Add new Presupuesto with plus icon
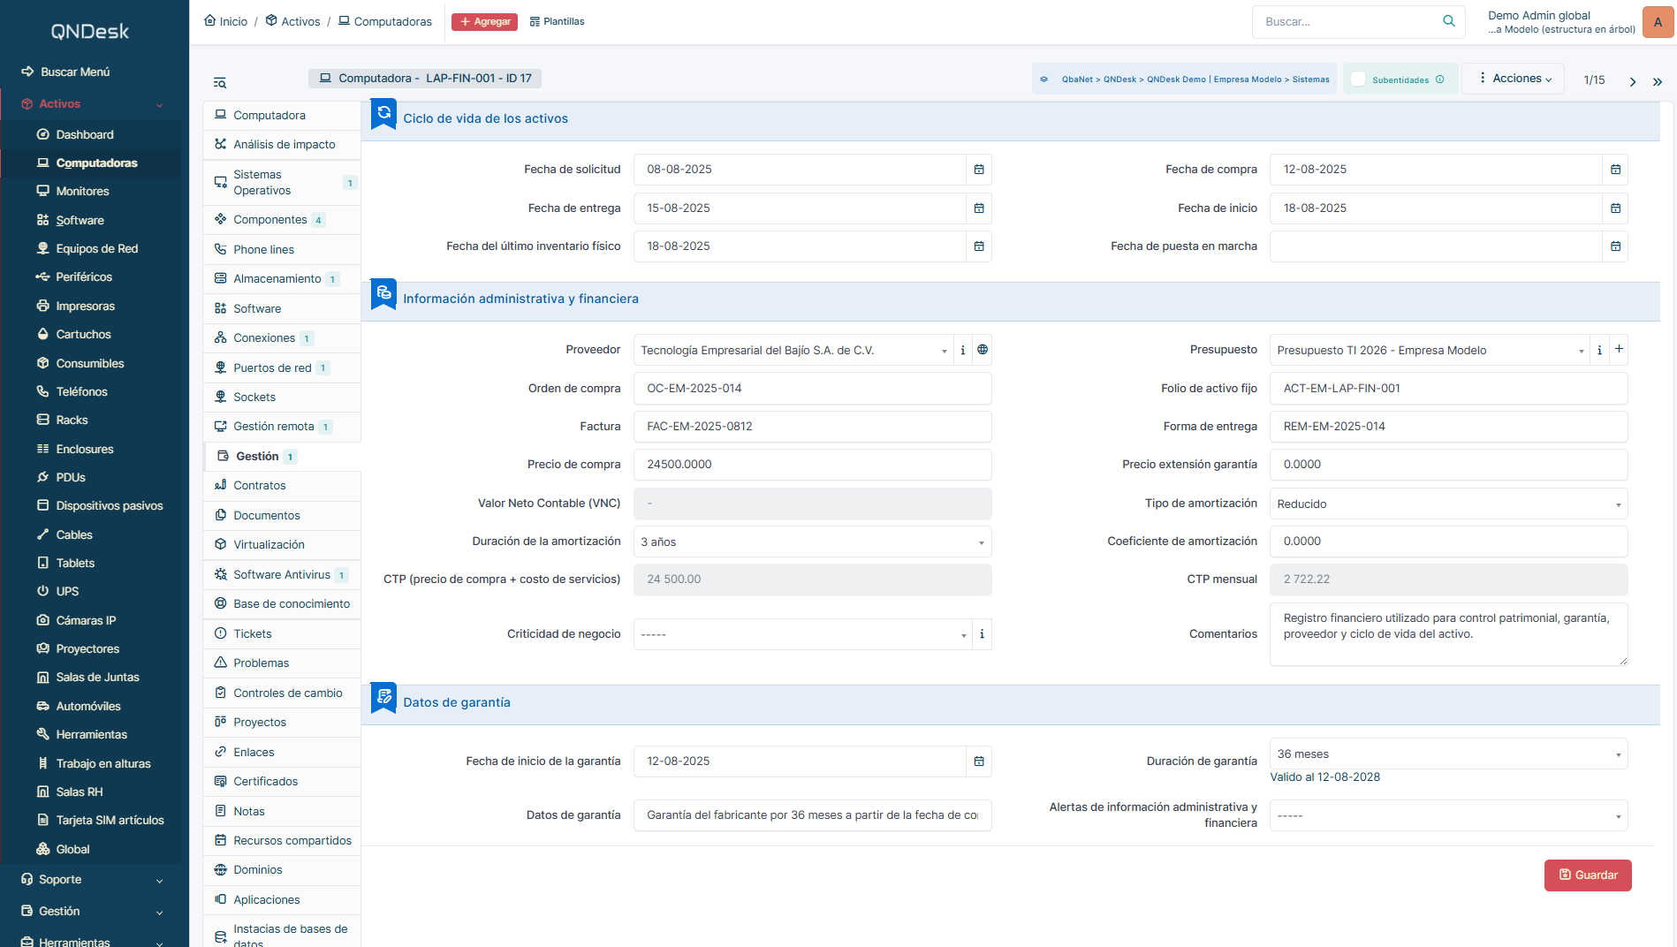Image resolution: width=1677 pixels, height=947 pixels. click(1619, 350)
